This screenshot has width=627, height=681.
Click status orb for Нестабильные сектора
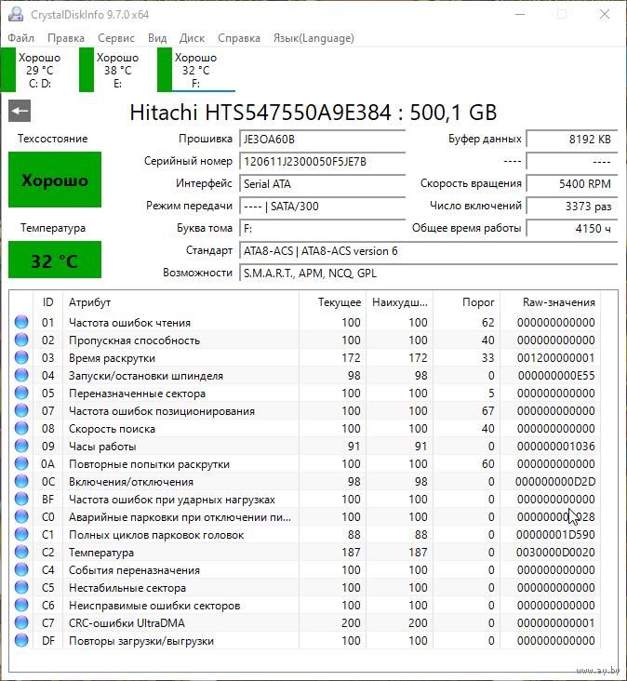(x=21, y=587)
